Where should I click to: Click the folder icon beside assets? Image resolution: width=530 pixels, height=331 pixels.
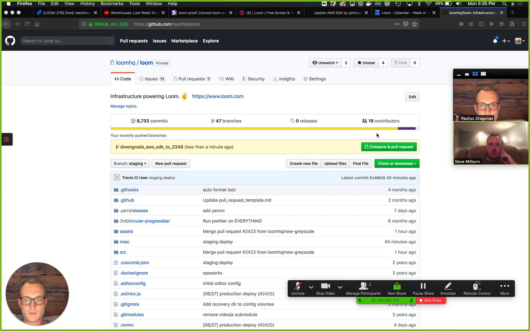(x=116, y=231)
